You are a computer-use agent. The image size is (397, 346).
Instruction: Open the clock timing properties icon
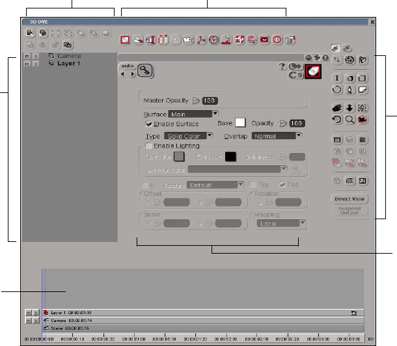(213, 40)
